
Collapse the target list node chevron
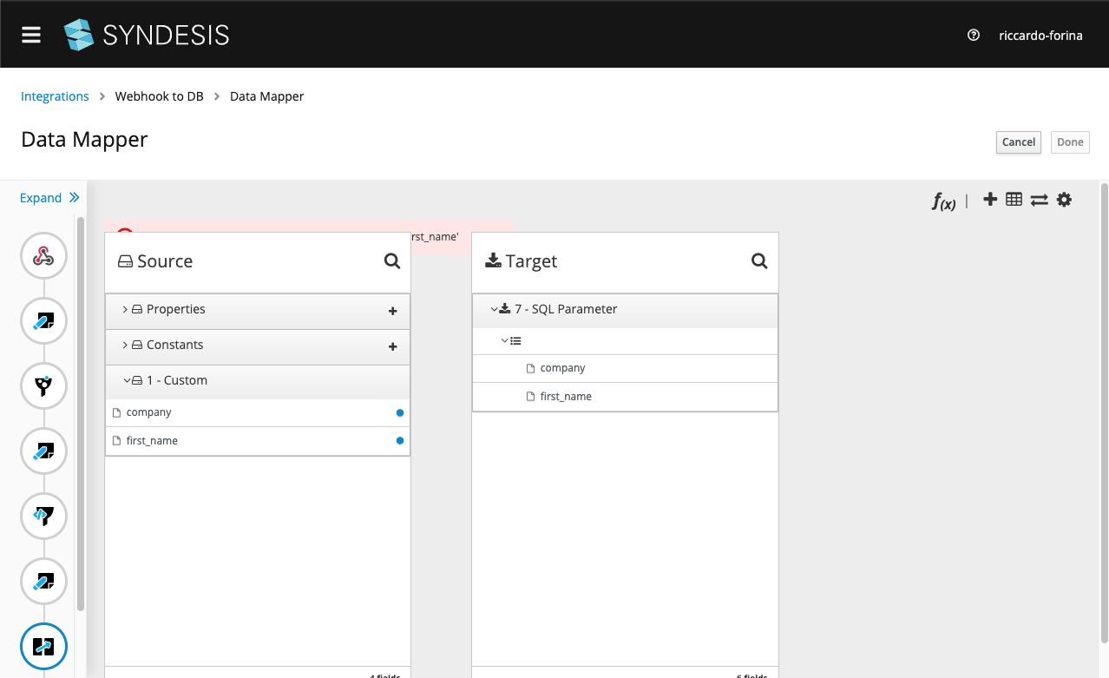tap(504, 341)
